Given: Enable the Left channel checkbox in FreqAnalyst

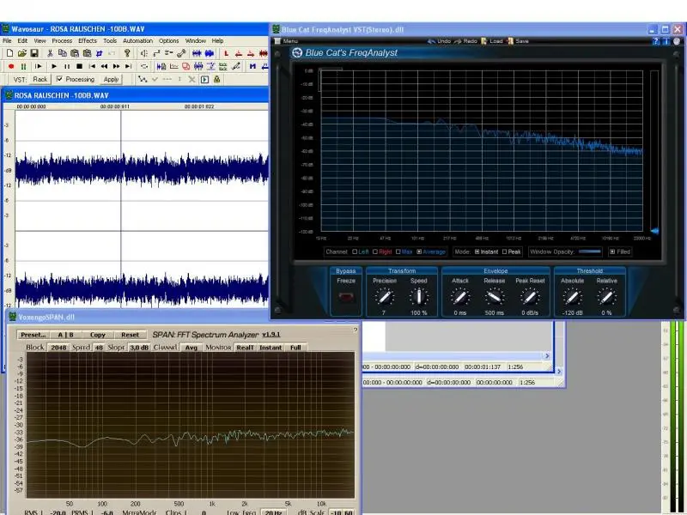Looking at the screenshot, I should 355,251.
